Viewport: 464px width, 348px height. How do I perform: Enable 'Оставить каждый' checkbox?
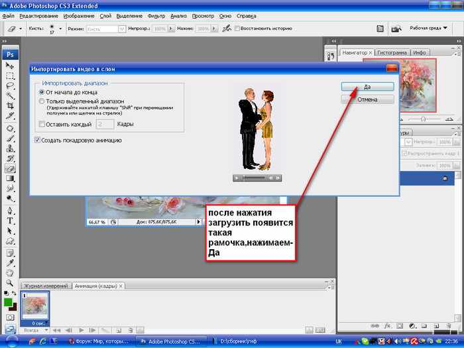pos(42,124)
